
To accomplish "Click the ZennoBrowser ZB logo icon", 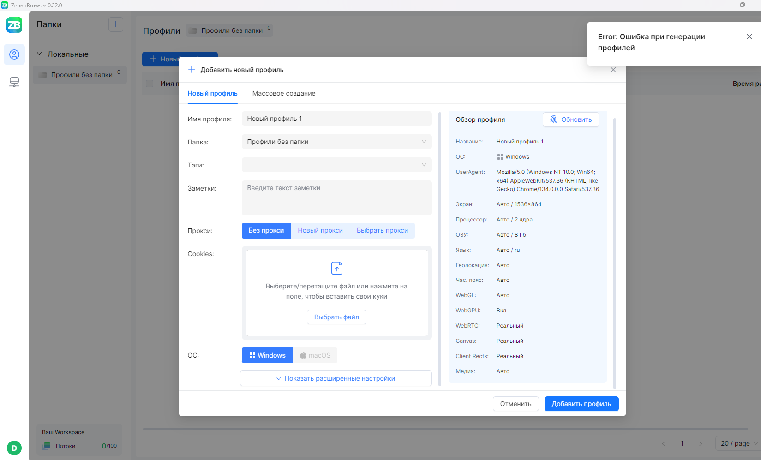I will click(14, 25).
